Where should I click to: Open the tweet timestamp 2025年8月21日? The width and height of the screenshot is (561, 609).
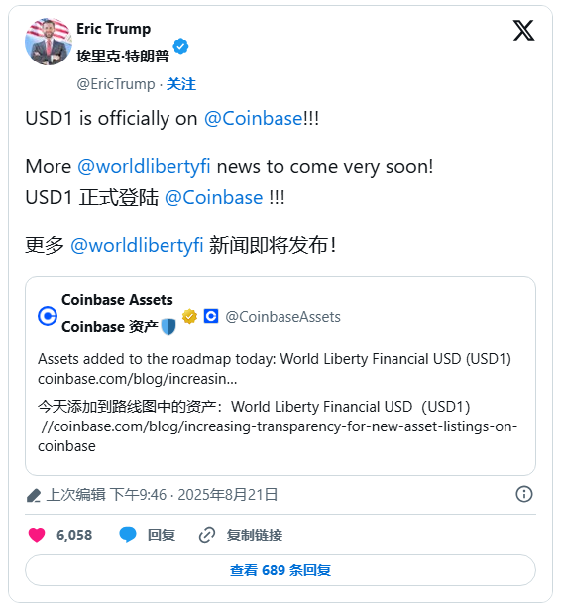coord(228,494)
